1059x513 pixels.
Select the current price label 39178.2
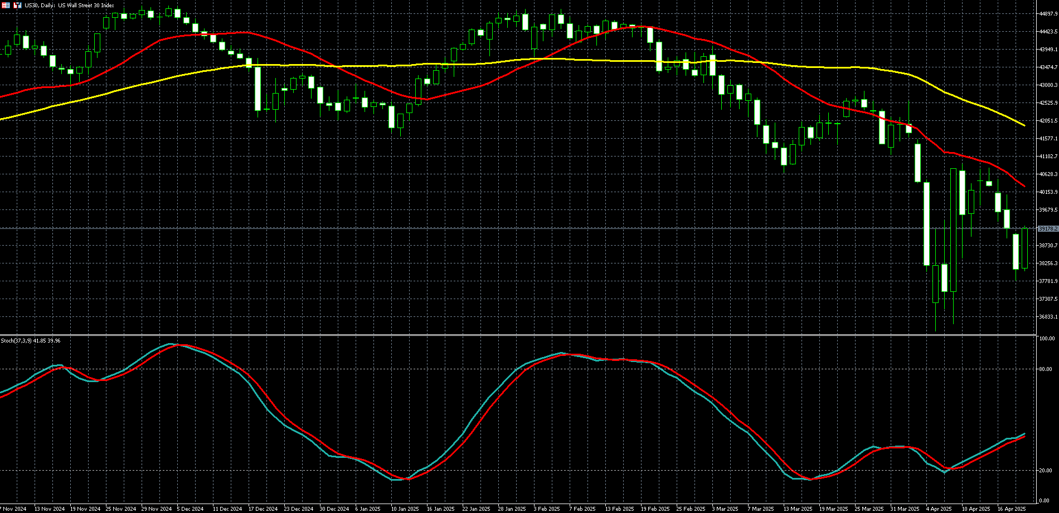[1048, 228]
